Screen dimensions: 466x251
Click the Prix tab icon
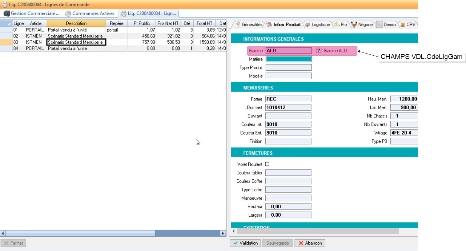click(337, 25)
